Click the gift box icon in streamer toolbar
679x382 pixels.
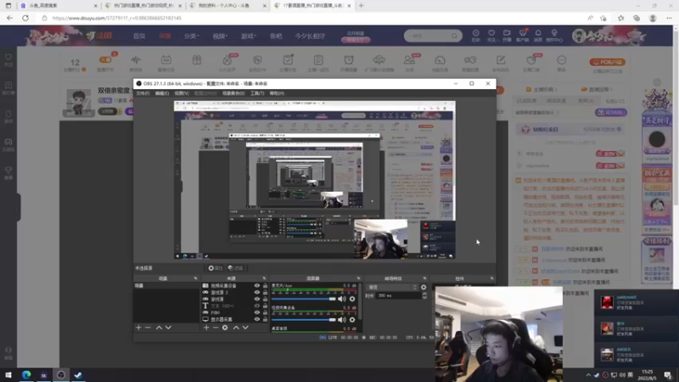click(x=197, y=60)
